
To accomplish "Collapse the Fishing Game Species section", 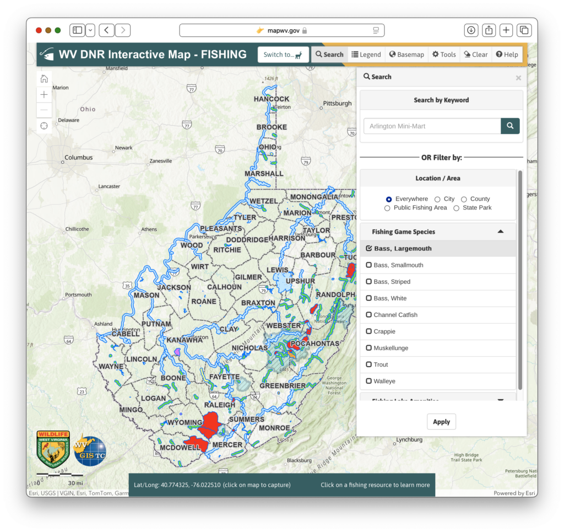I will pos(500,231).
